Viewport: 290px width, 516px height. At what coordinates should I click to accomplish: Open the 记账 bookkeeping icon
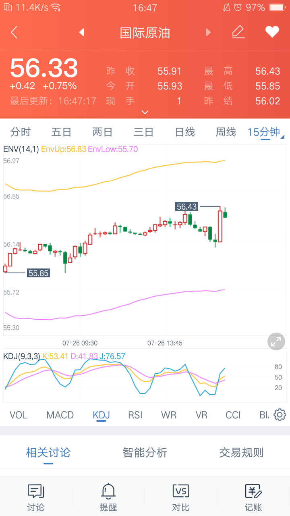coord(253,498)
